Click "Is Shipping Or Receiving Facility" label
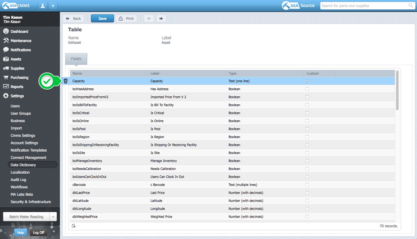This screenshot has height=239, width=417. pyautogui.click(x=174, y=145)
